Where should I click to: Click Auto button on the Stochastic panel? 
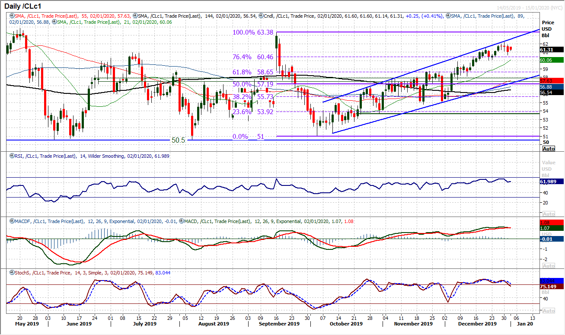click(549, 311)
